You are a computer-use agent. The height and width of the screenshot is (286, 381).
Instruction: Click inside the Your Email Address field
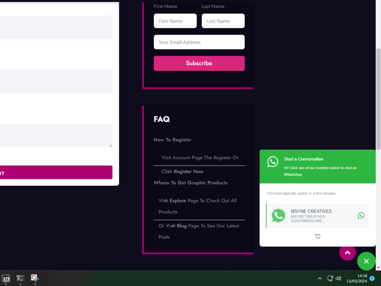pos(199,42)
